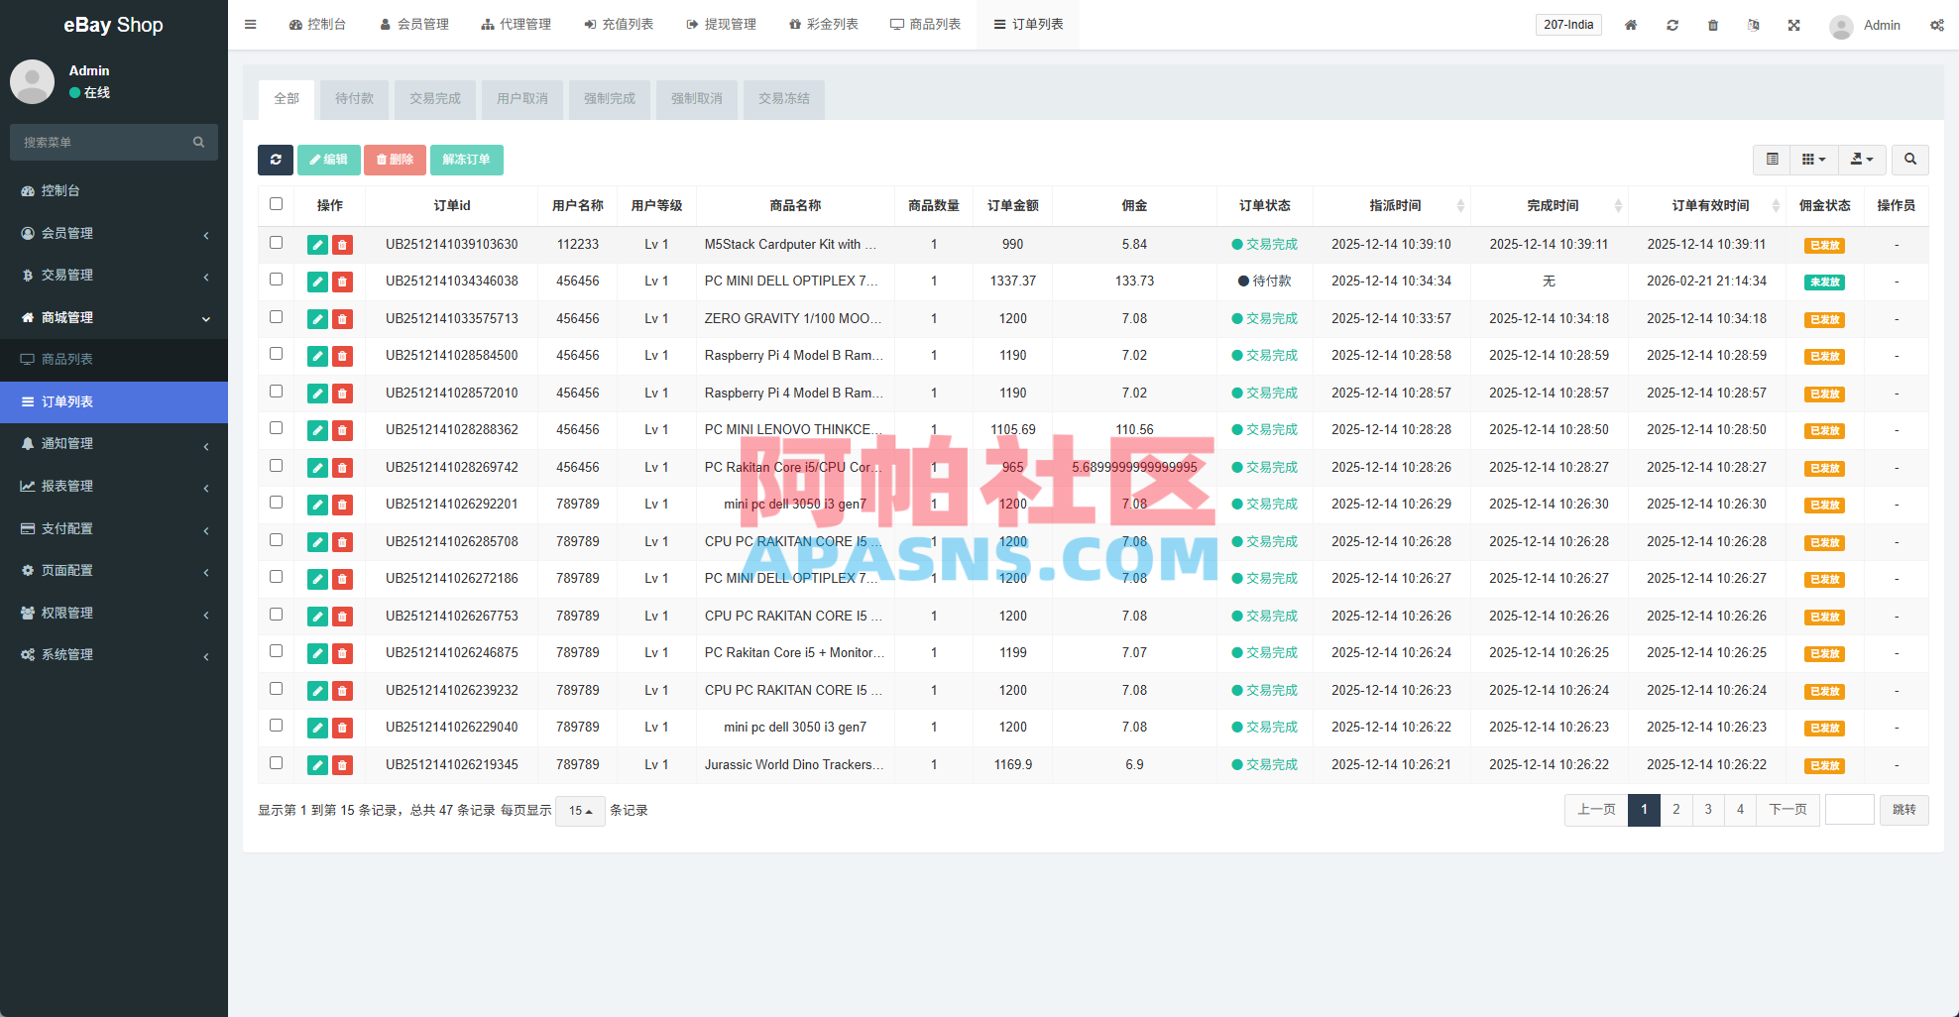Open the 15 records-per-page dropdown
Screen dimensions: 1959x1017
(x=580, y=811)
